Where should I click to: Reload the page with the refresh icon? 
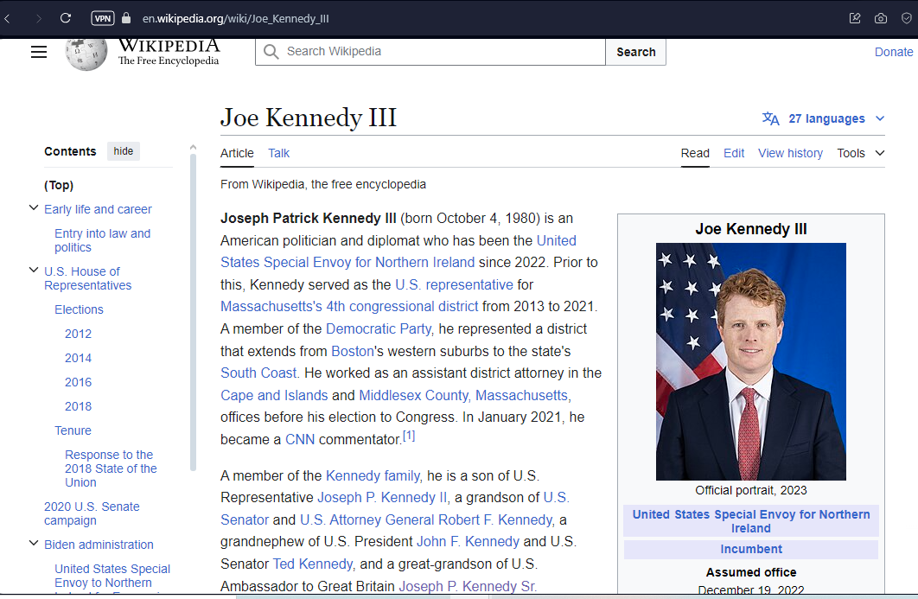pos(66,18)
